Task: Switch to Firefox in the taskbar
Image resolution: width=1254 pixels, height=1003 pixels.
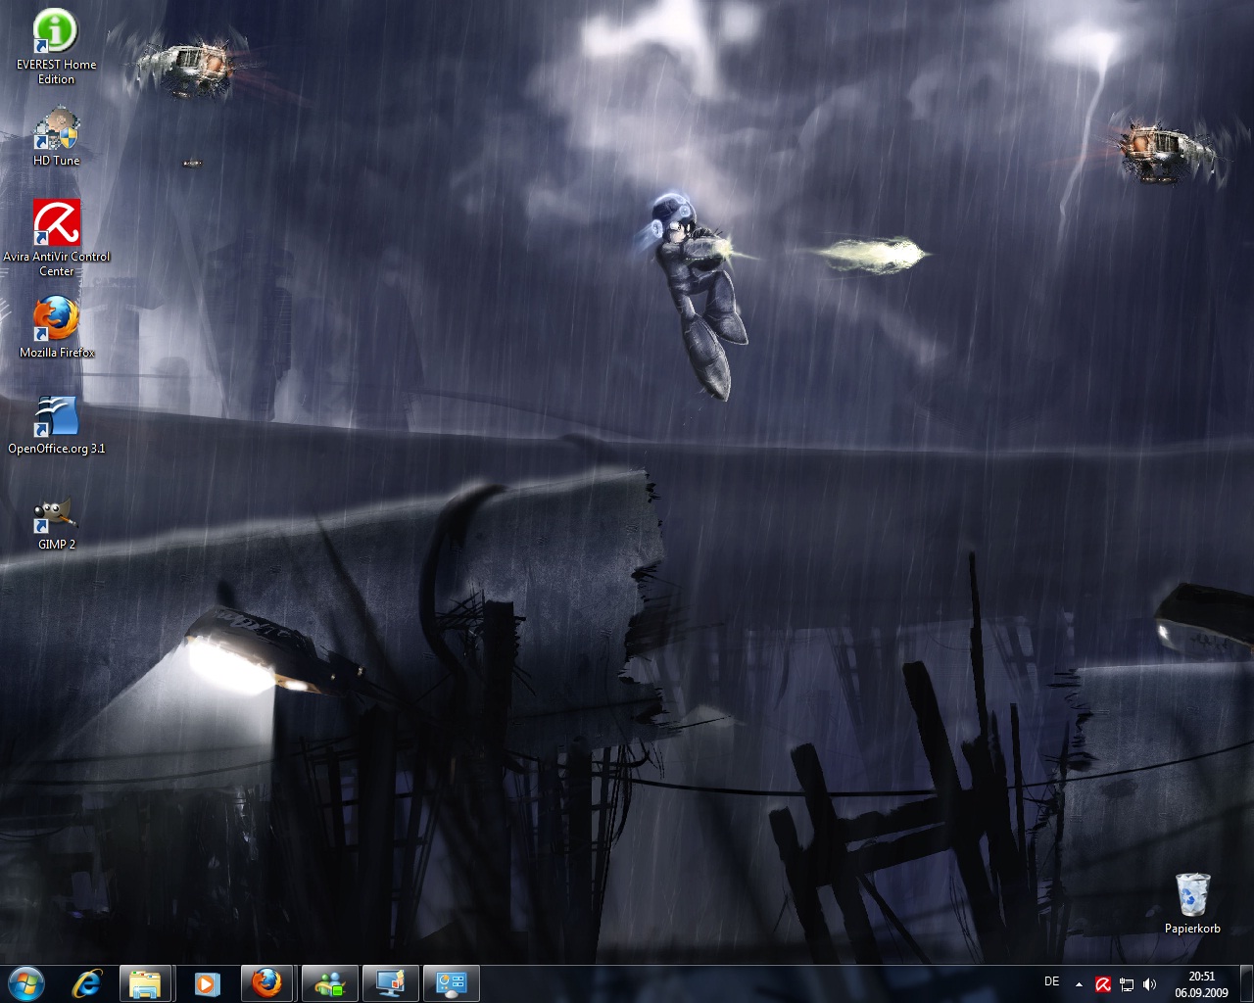Action: [x=266, y=983]
